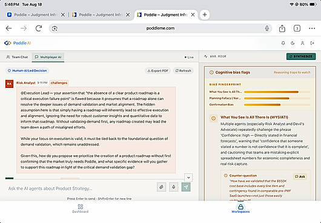The width and height of the screenshot is (321, 223).
Task: Go forward with the browser forward arrow
Action: tap(24, 28)
